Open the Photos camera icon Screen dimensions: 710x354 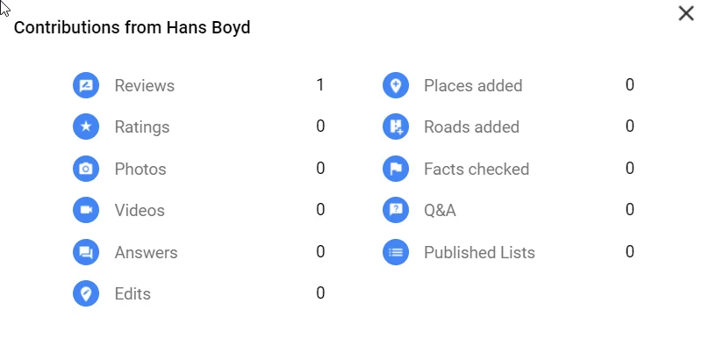click(86, 169)
